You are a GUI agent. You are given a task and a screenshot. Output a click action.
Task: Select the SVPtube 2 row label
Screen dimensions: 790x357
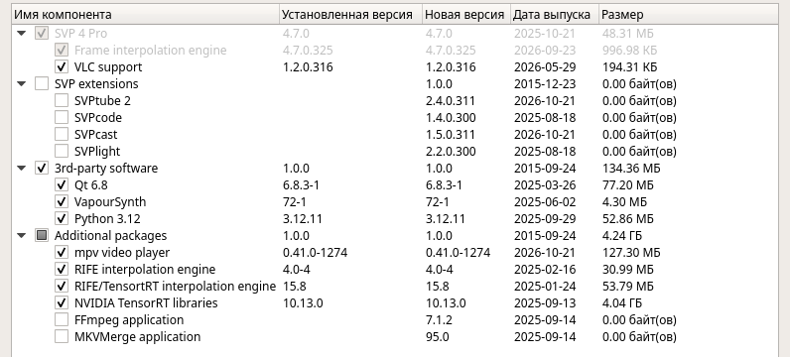pyautogui.click(x=102, y=101)
